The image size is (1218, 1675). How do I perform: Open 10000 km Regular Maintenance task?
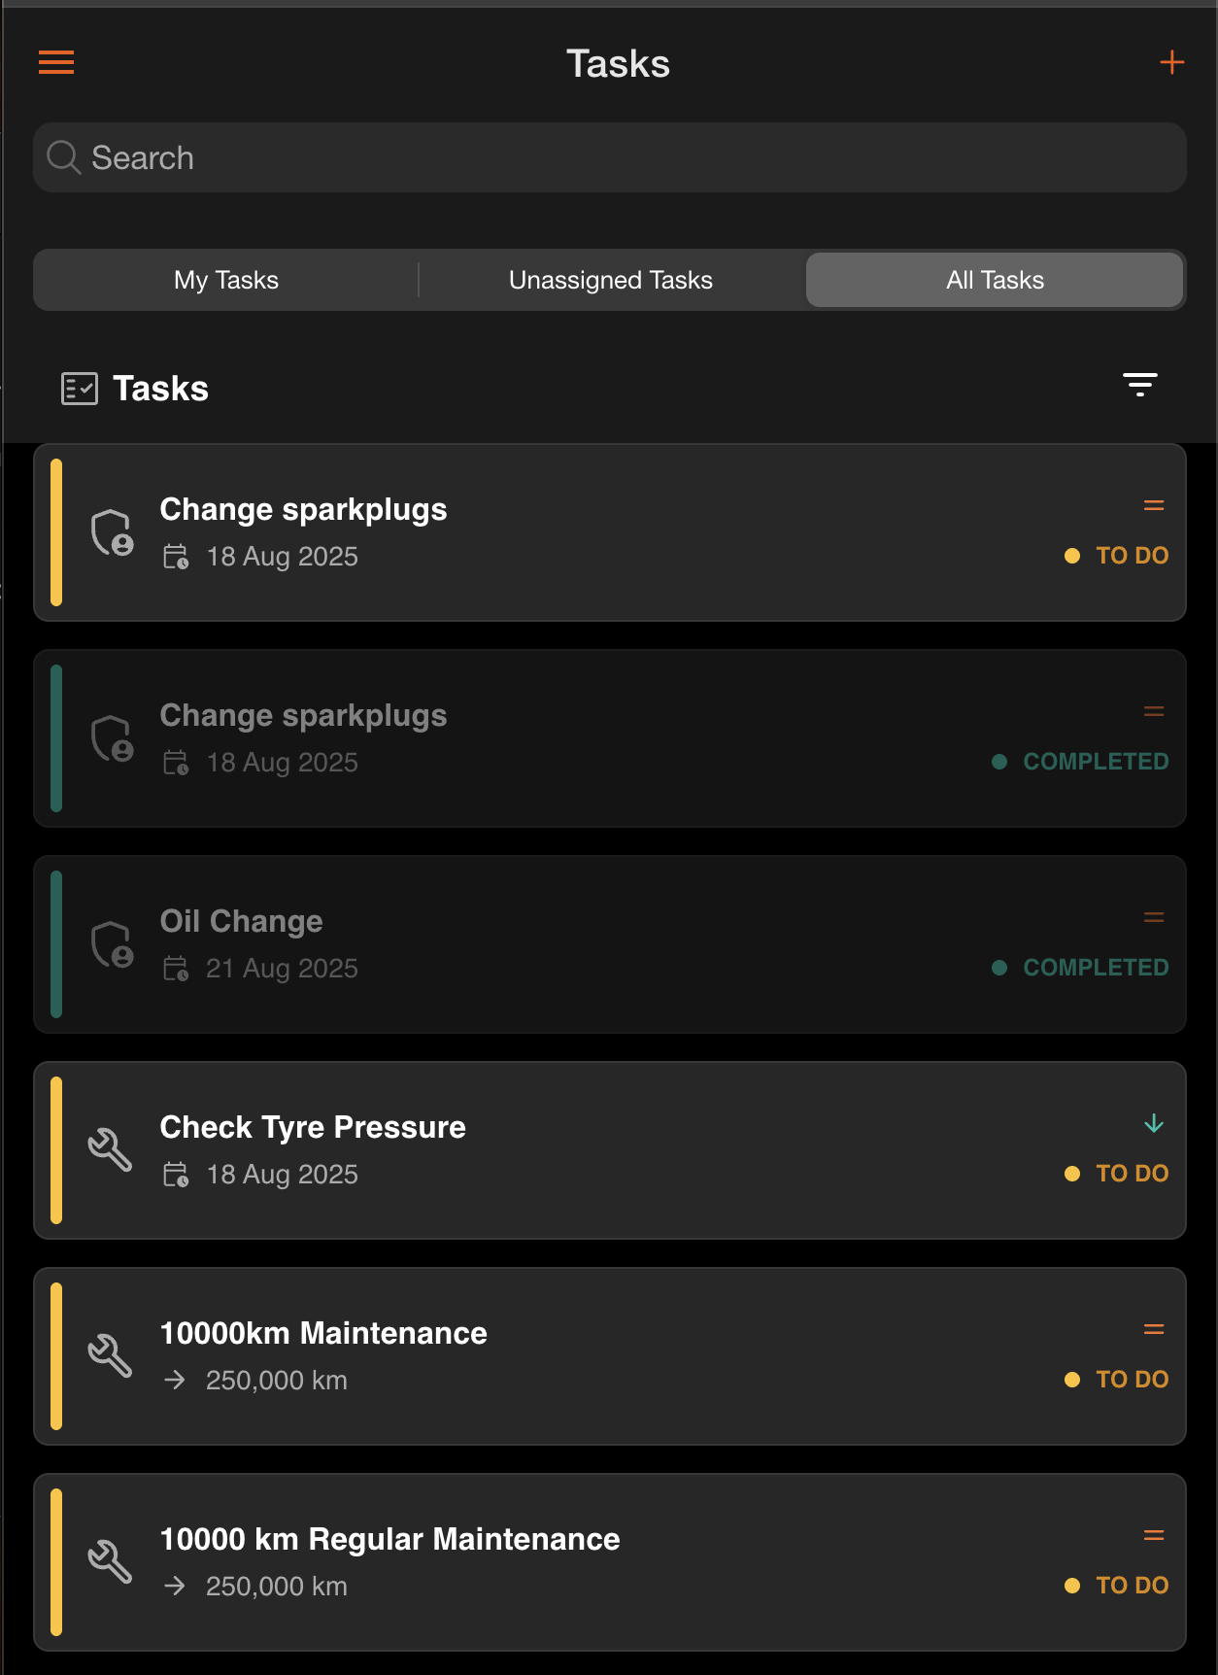click(610, 1562)
